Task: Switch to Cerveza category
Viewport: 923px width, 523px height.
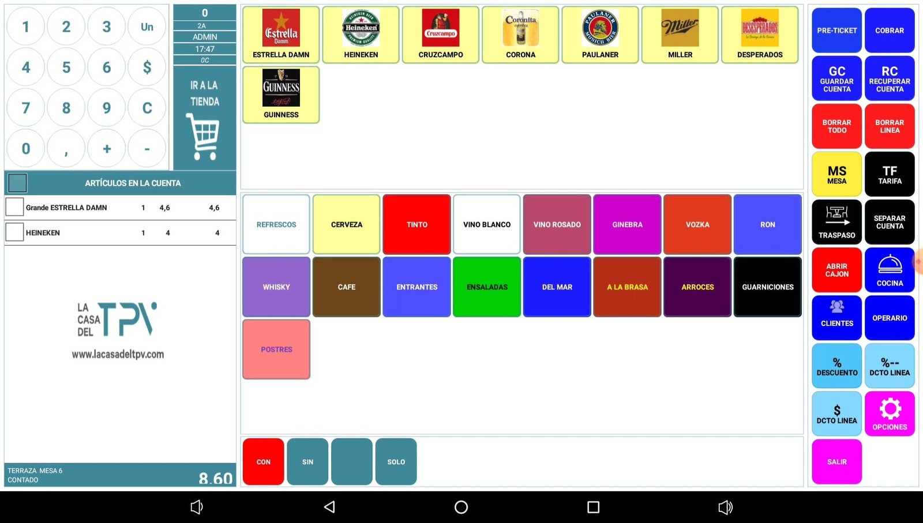Action: (346, 224)
